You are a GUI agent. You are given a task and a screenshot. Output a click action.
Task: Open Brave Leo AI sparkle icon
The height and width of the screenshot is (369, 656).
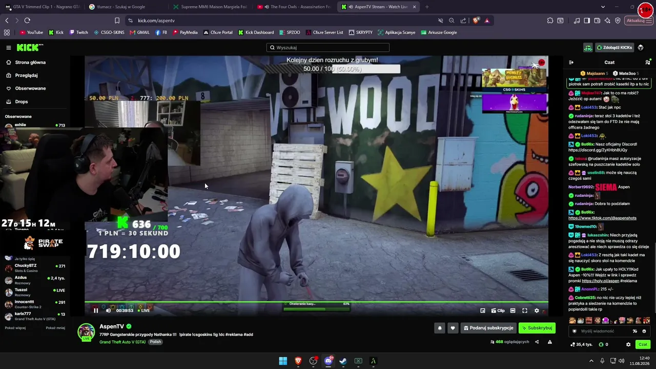click(607, 20)
